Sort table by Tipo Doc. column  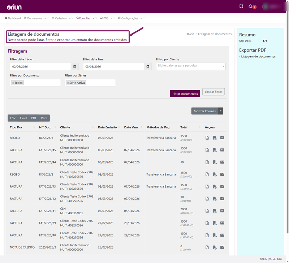[x=17, y=127]
